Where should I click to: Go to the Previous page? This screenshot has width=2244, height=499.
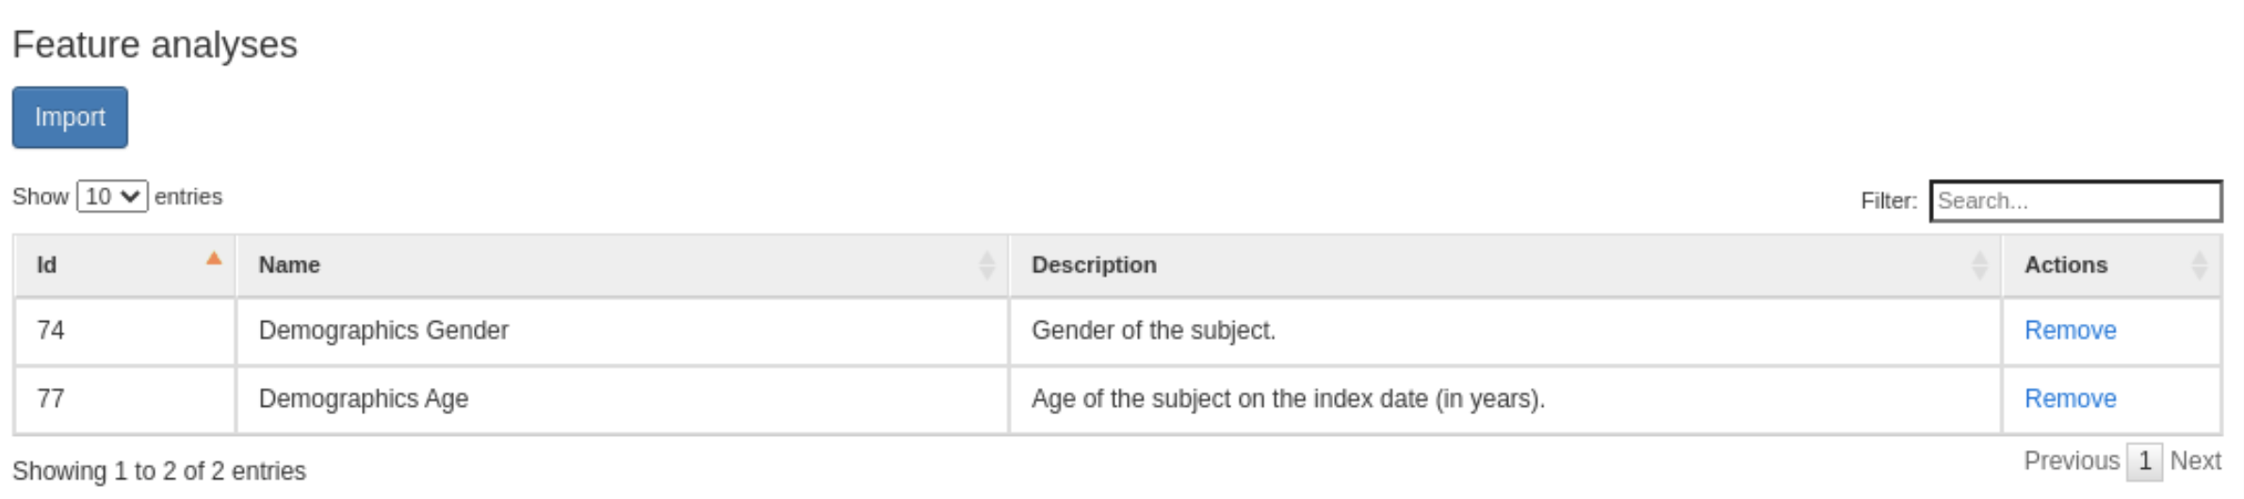click(2071, 461)
